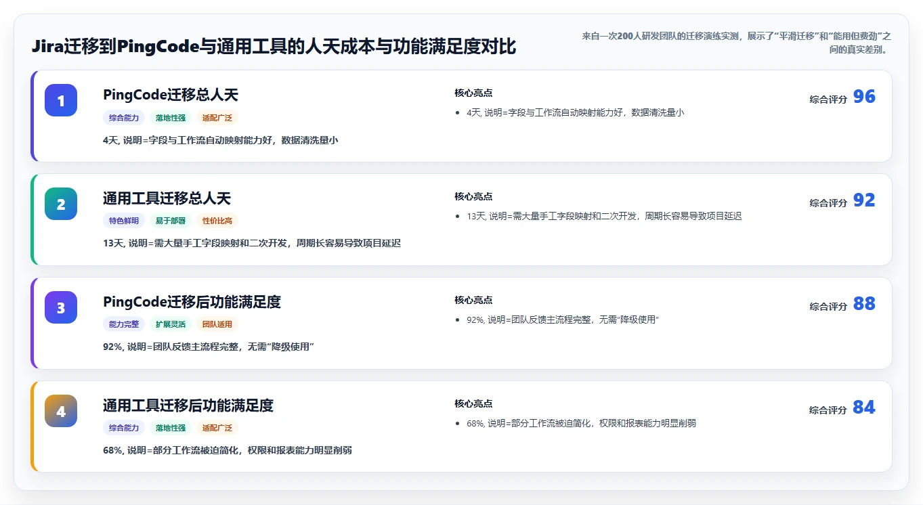Select the title 通用工具迁移后功能满足度
Screen dimensions: 923x505
tap(188, 405)
